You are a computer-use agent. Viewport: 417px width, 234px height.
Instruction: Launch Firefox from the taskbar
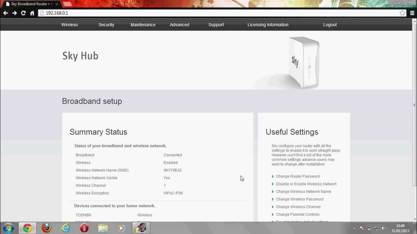47,228
